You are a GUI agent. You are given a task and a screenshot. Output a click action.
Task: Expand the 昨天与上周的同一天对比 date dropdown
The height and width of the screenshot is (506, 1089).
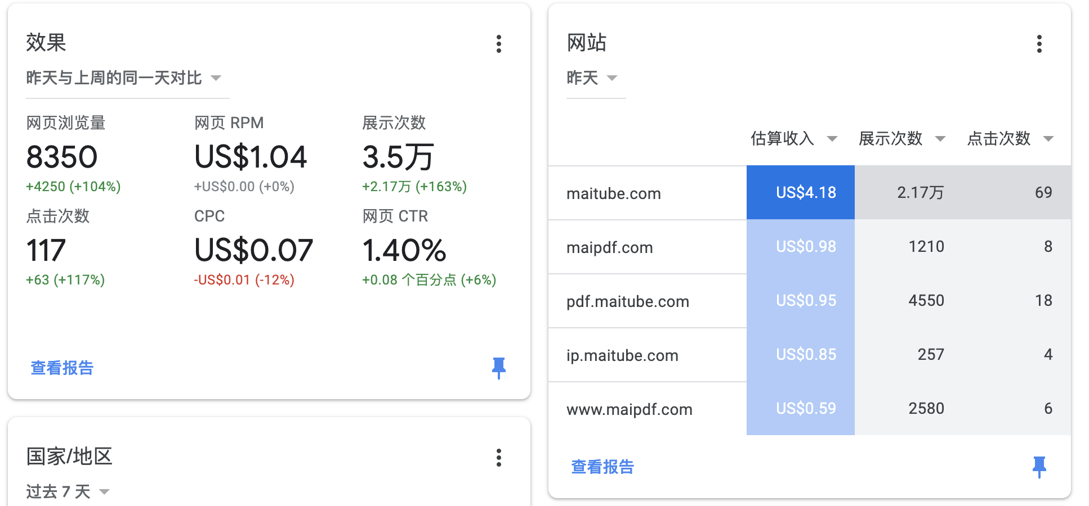(127, 78)
